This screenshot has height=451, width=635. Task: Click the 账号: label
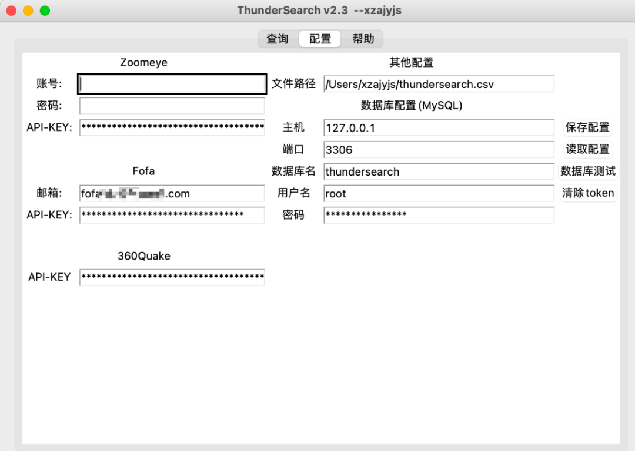pyautogui.click(x=49, y=84)
